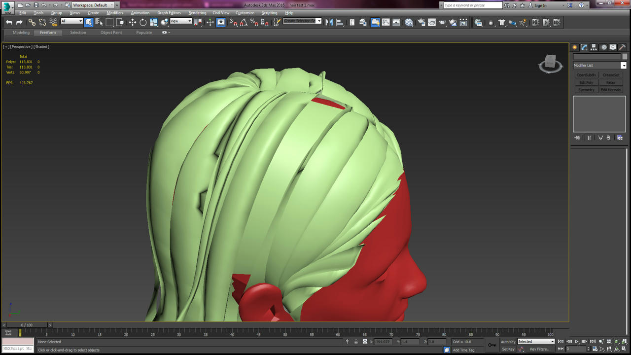
Task: Open the Graph Editors menu
Action: point(169,13)
